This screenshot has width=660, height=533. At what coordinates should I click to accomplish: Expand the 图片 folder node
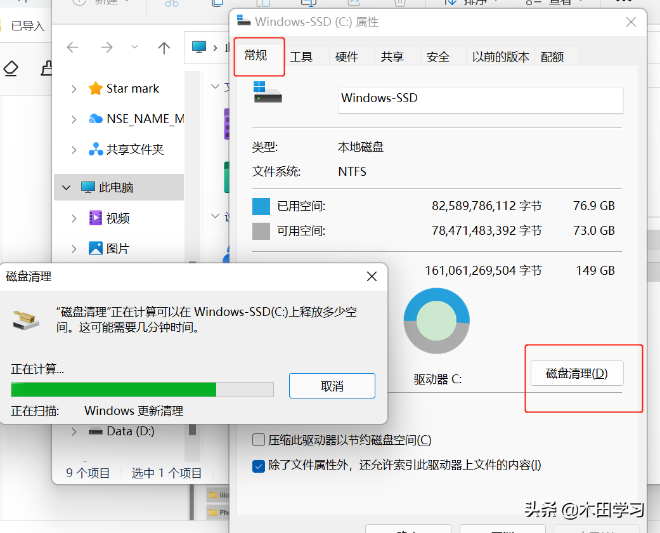click(x=74, y=249)
